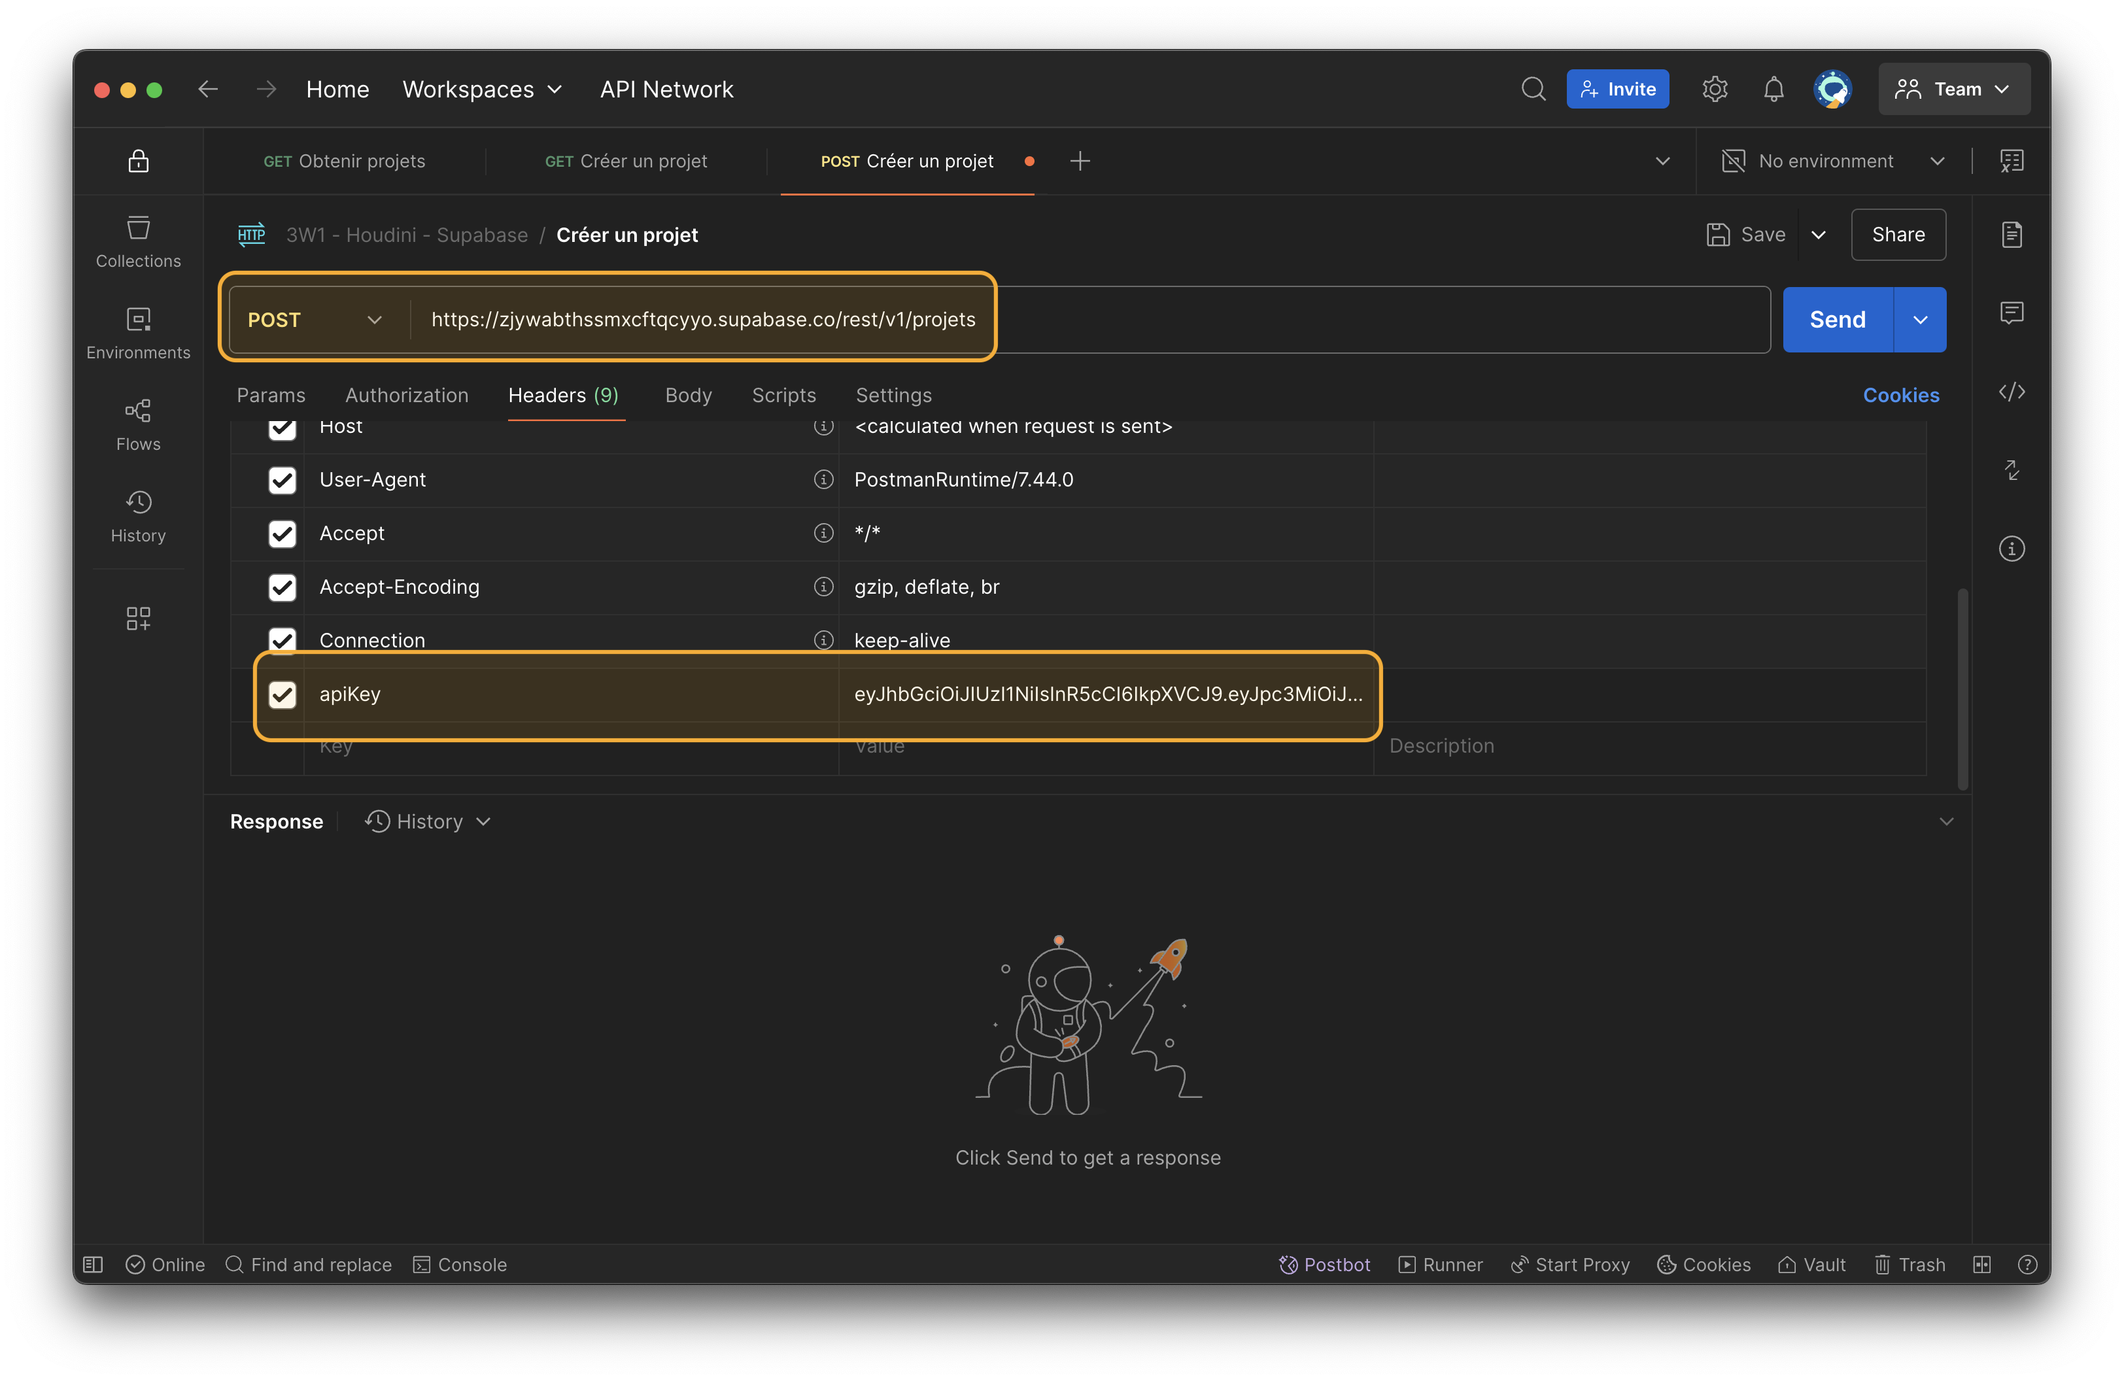Open Postbot from the status bar
The image size is (2124, 1381).
coord(1324,1264)
